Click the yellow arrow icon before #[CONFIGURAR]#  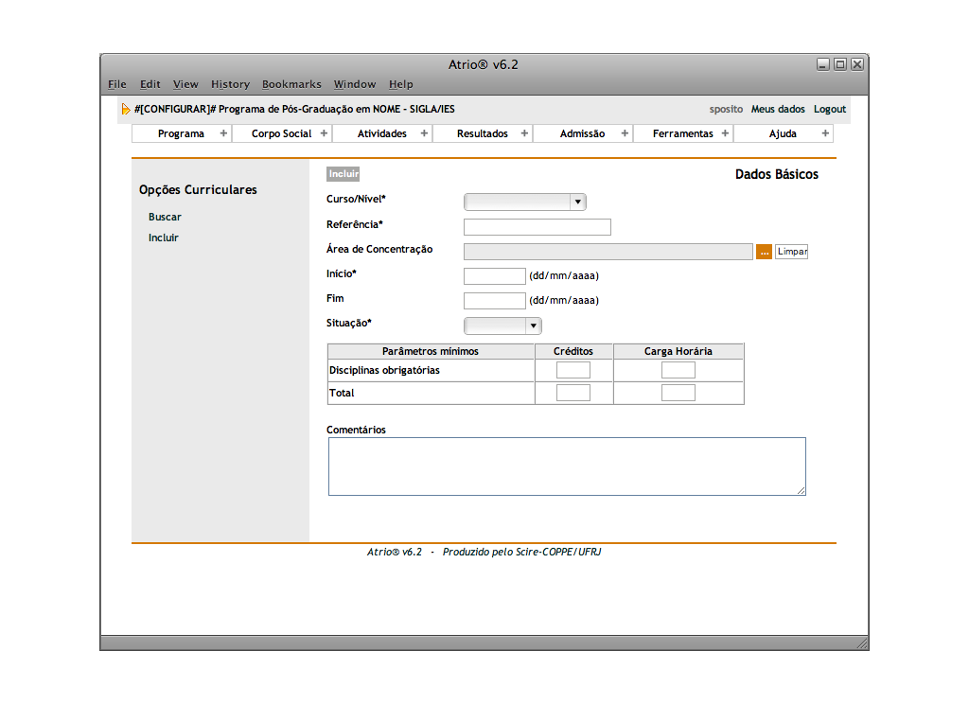point(126,110)
